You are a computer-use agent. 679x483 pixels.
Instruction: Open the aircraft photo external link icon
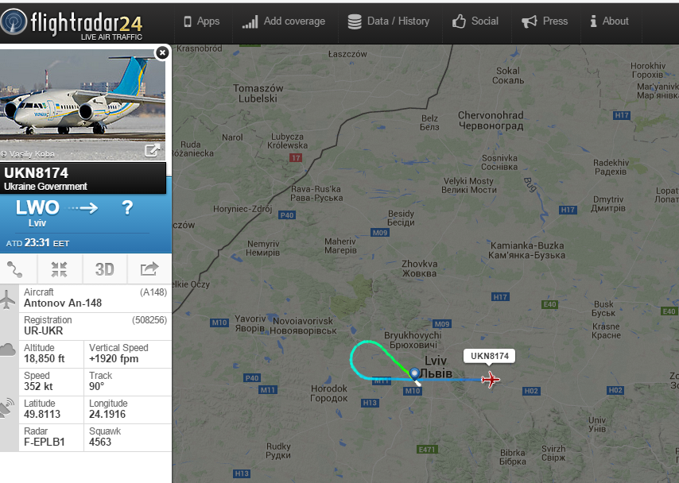[x=152, y=150]
